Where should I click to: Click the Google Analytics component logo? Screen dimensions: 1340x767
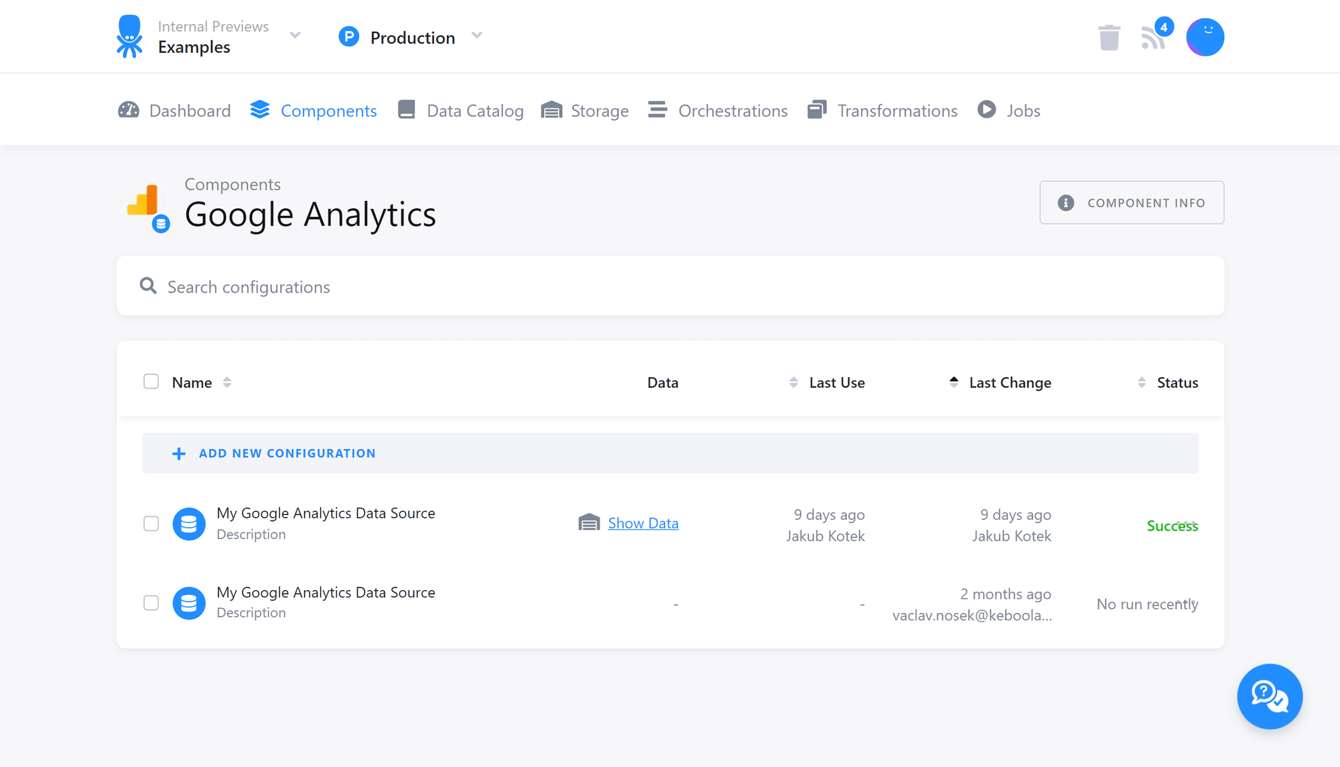click(x=143, y=201)
